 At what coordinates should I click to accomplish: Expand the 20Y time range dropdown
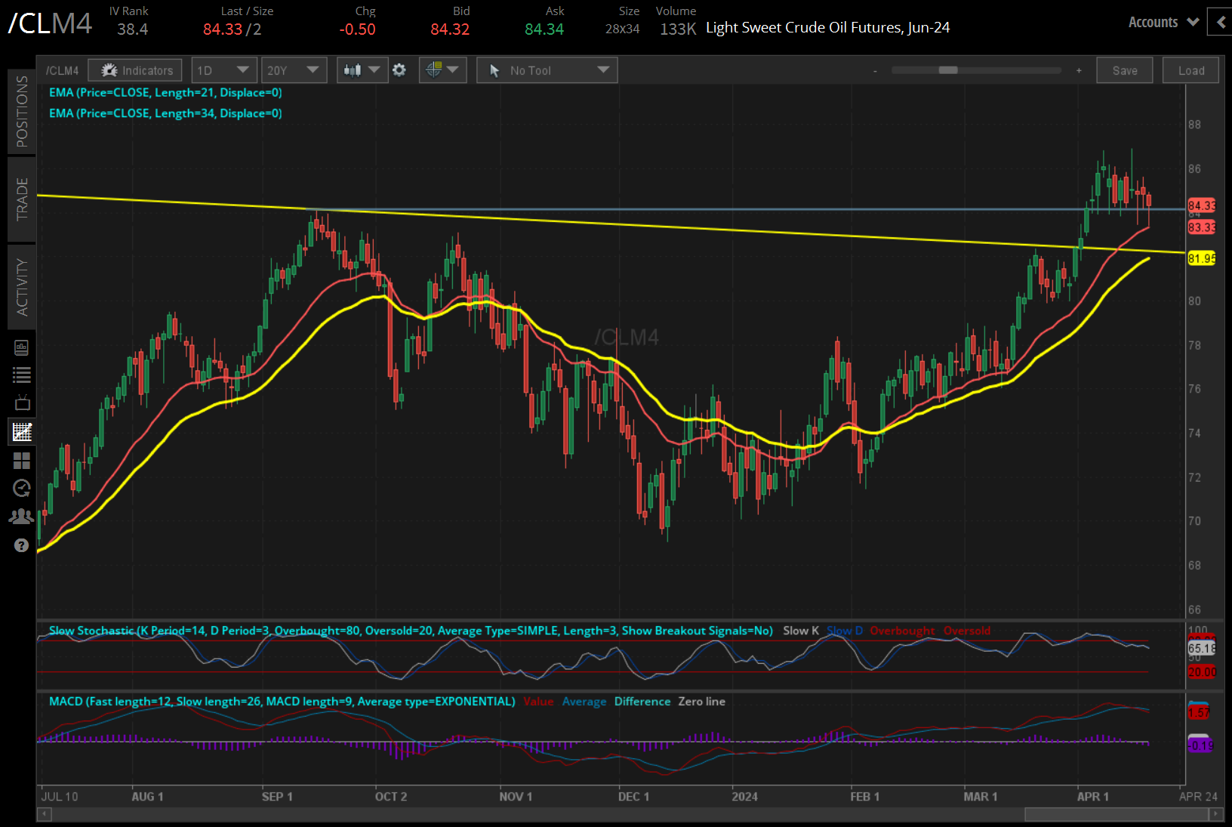click(x=294, y=70)
